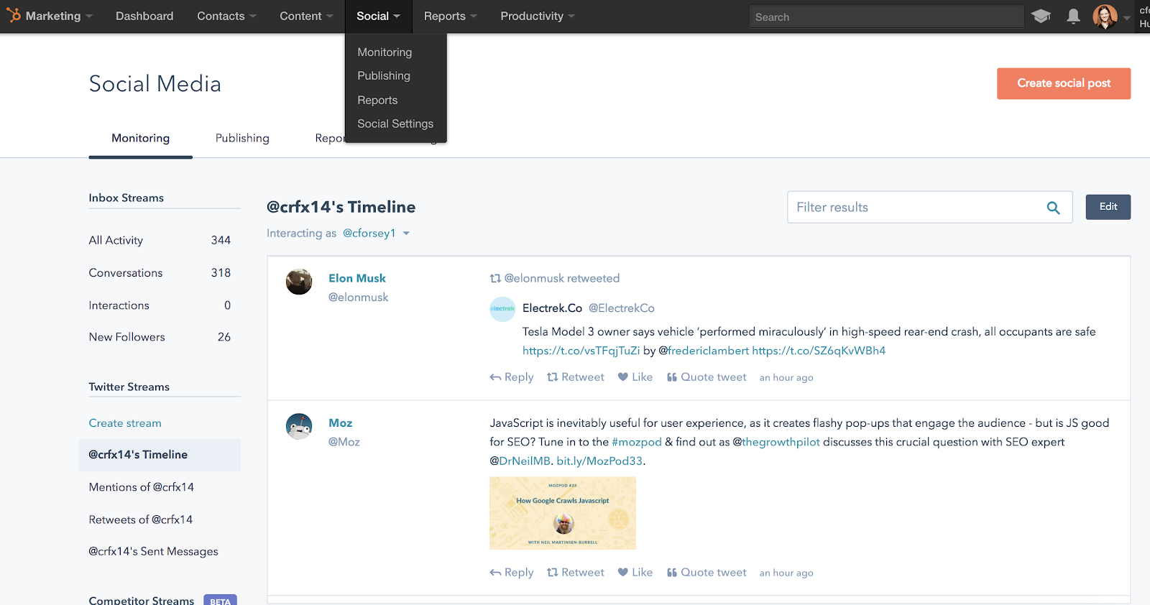Open the t.co/vsTFqjTuZi link
This screenshot has width=1150, height=605.
[581, 351]
